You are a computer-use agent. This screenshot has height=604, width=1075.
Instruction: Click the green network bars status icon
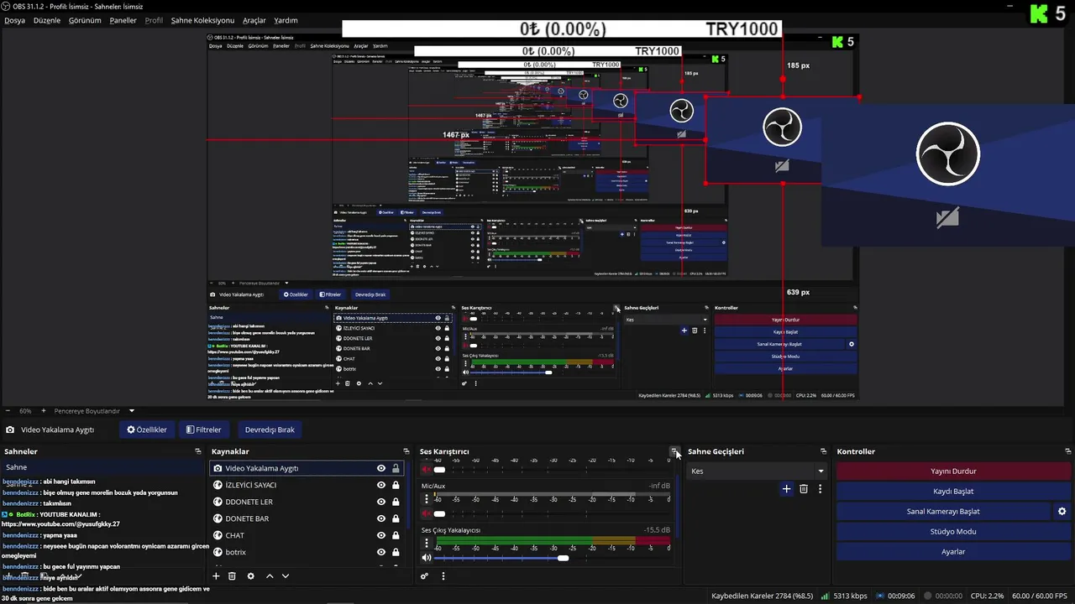825,596
